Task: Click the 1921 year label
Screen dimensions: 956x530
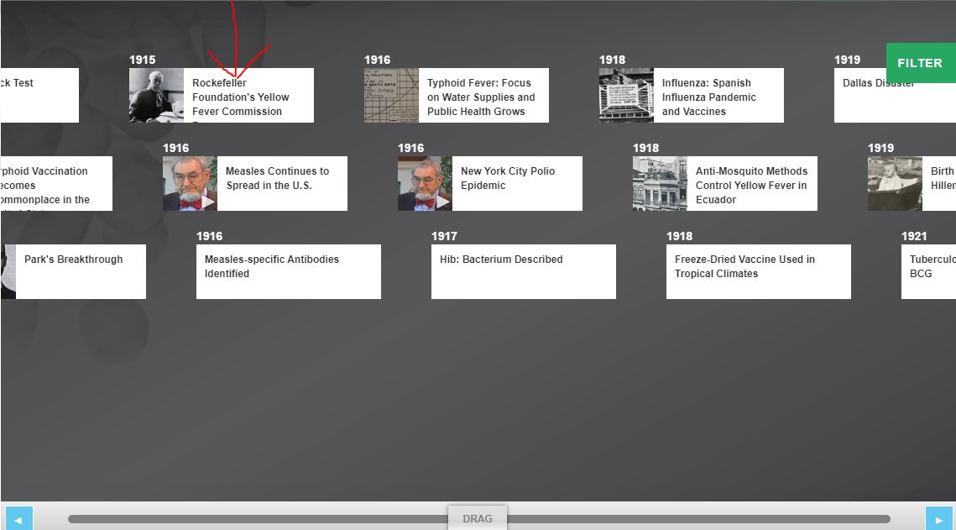Action: pos(914,236)
